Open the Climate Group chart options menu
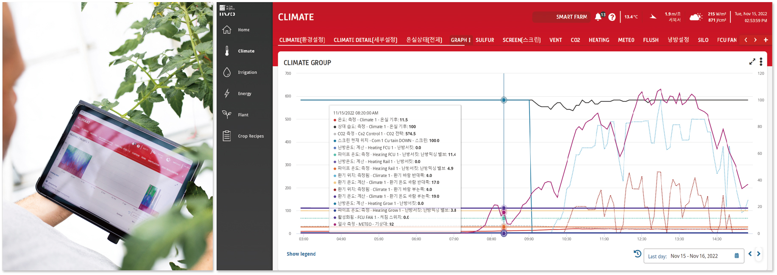 pos(761,62)
